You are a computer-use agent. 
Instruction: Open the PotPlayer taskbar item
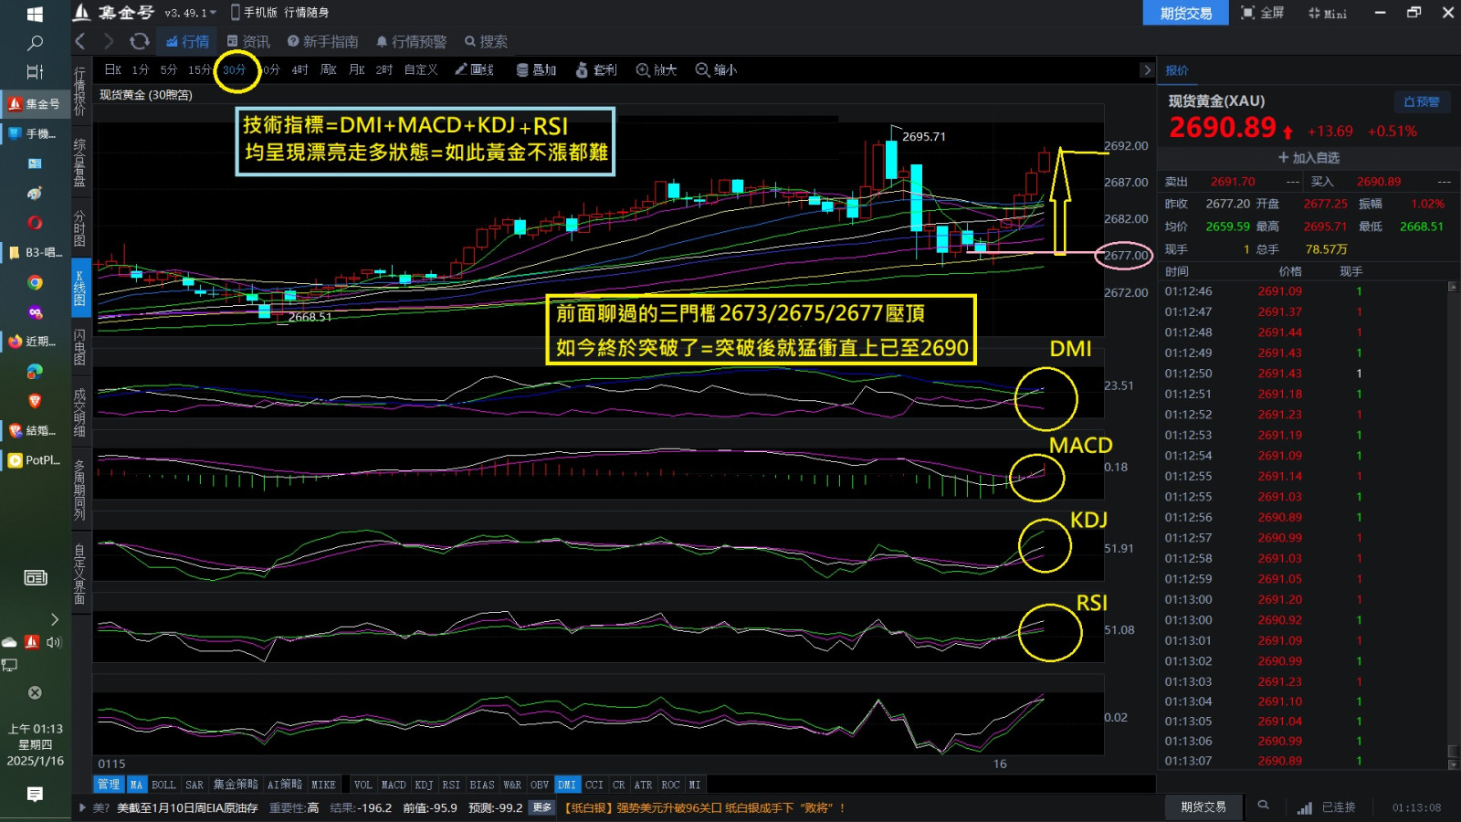click(34, 460)
